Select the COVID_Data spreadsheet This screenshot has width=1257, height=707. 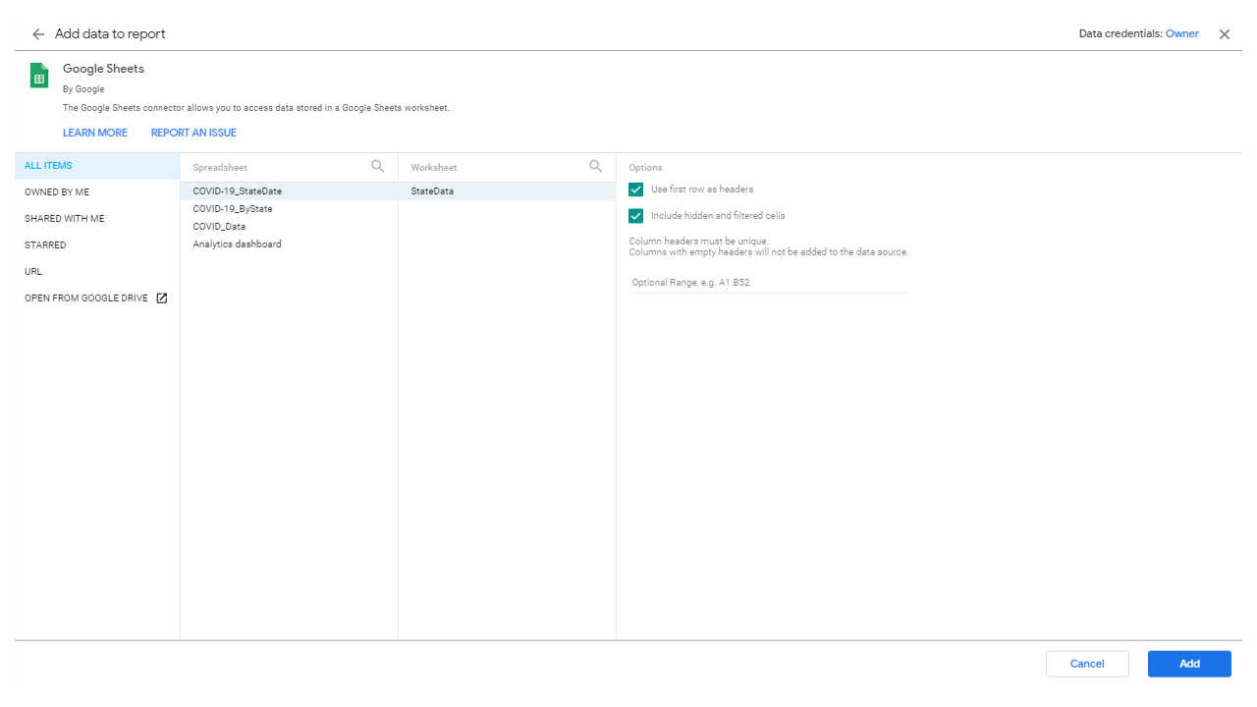coord(289,227)
